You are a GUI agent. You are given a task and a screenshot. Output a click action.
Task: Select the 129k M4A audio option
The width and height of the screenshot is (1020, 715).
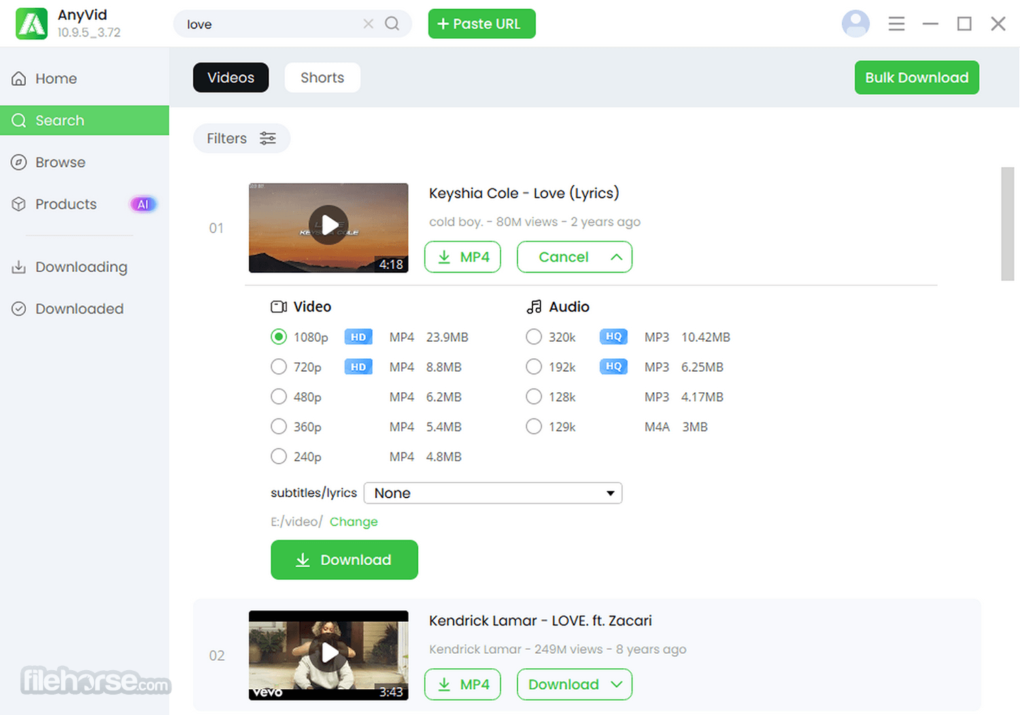[x=534, y=427]
